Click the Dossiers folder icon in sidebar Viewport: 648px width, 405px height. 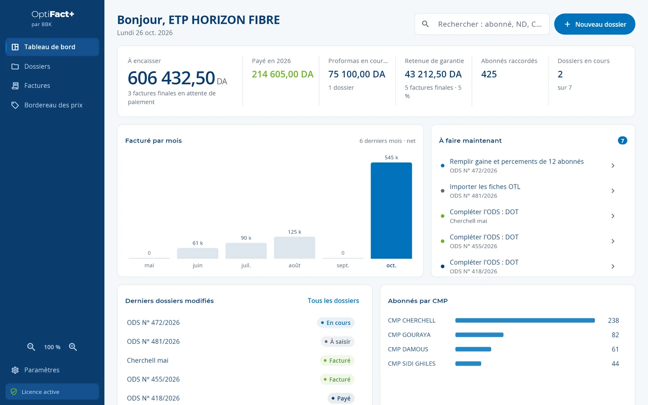click(15, 66)
